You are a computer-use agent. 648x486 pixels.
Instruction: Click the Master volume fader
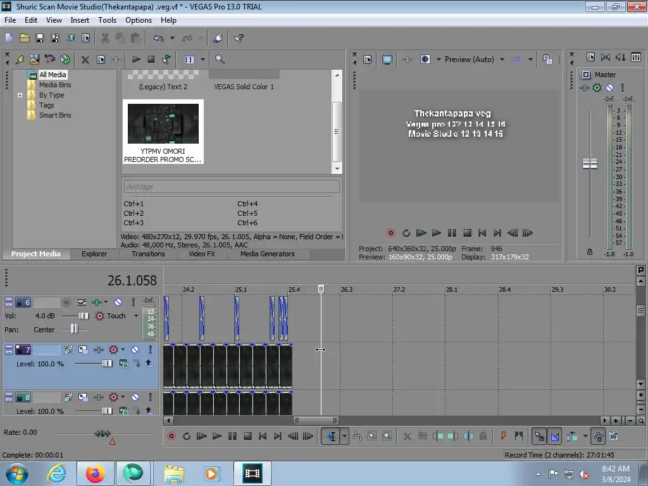[590, 164]
